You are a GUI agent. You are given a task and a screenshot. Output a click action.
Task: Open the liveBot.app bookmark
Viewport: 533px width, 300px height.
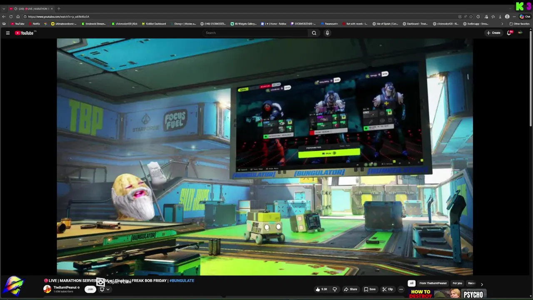point(476,24)
